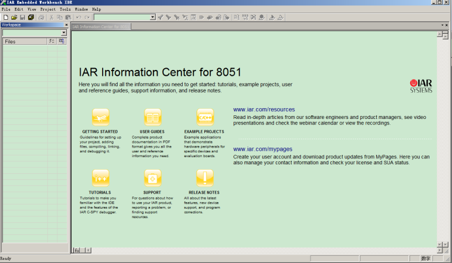Open the Release Notes exclamation icon
452x263 pixels.
pos(205,178)
